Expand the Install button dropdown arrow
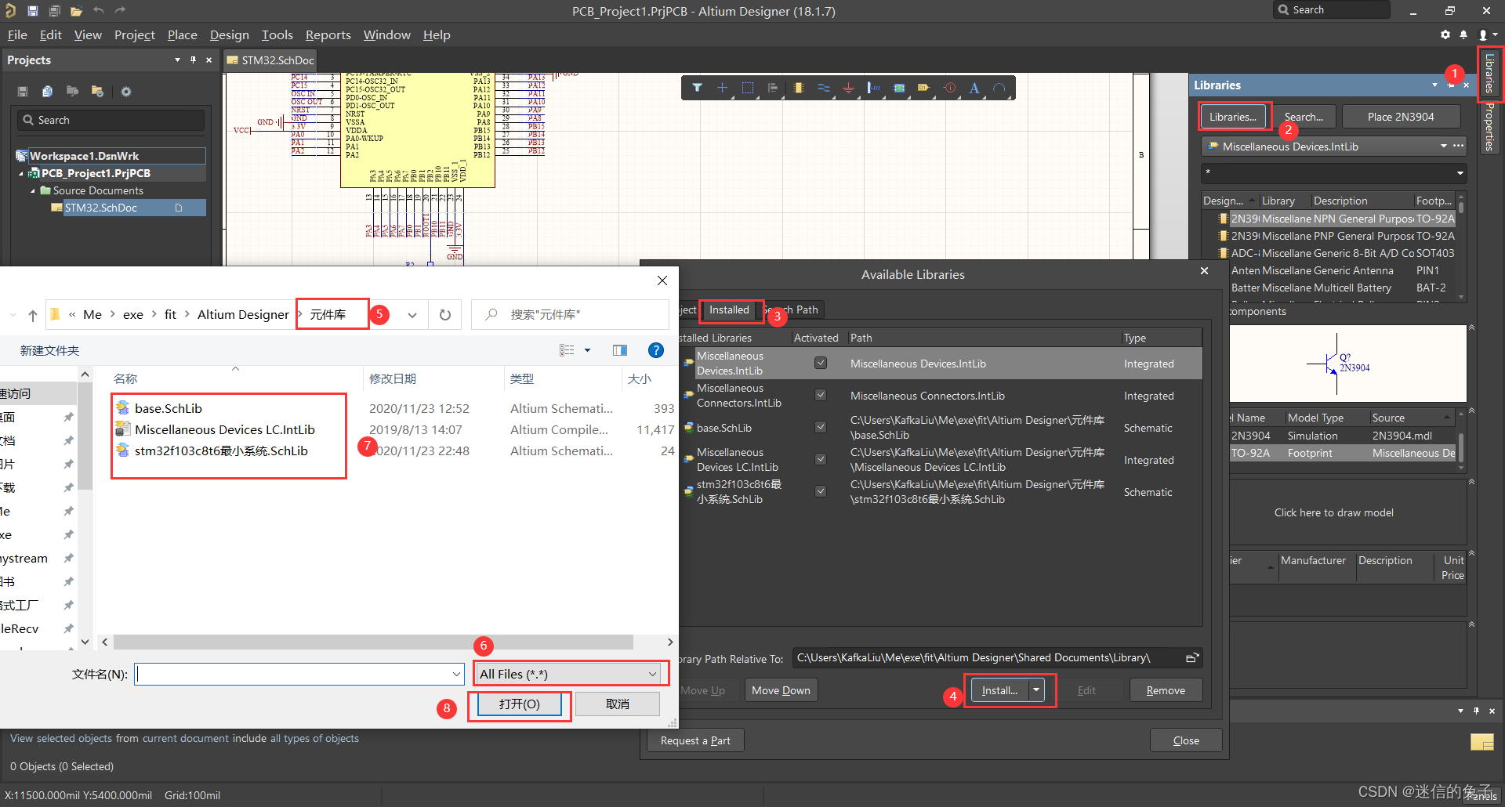The image size is (1505, 807). pyautogui.click(x=1036, y=689)
